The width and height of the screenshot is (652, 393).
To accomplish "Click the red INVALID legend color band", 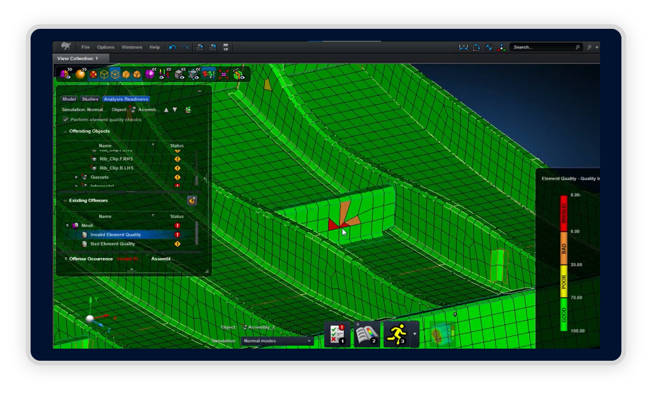I will 564,214.
